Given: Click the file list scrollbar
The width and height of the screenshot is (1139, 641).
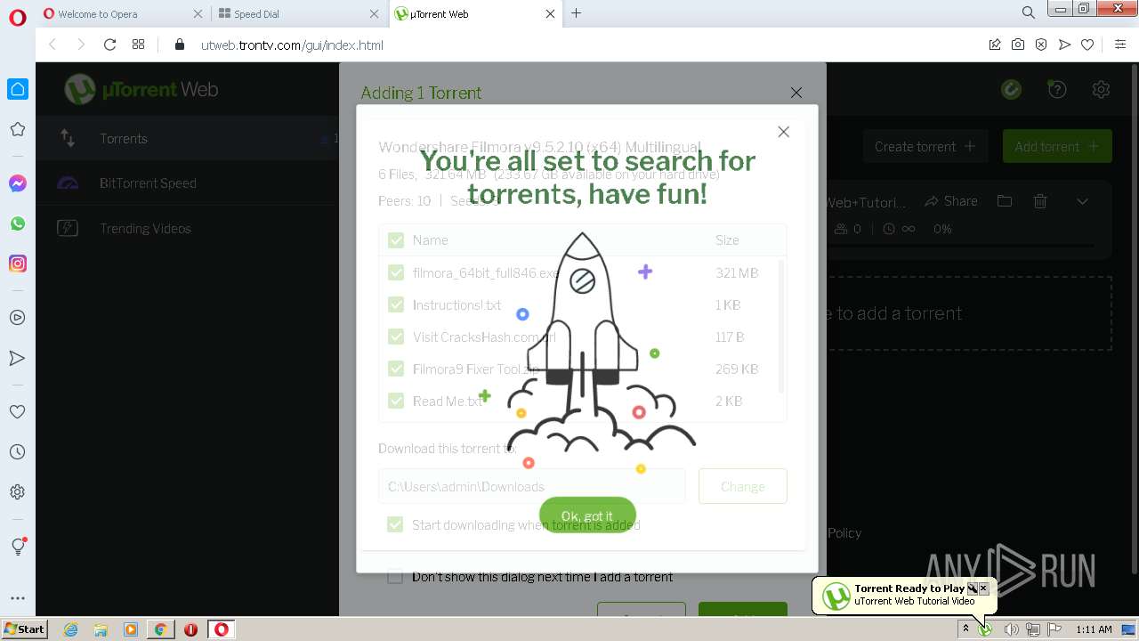Looking at the screenshot, I should (x=781, y=325).
